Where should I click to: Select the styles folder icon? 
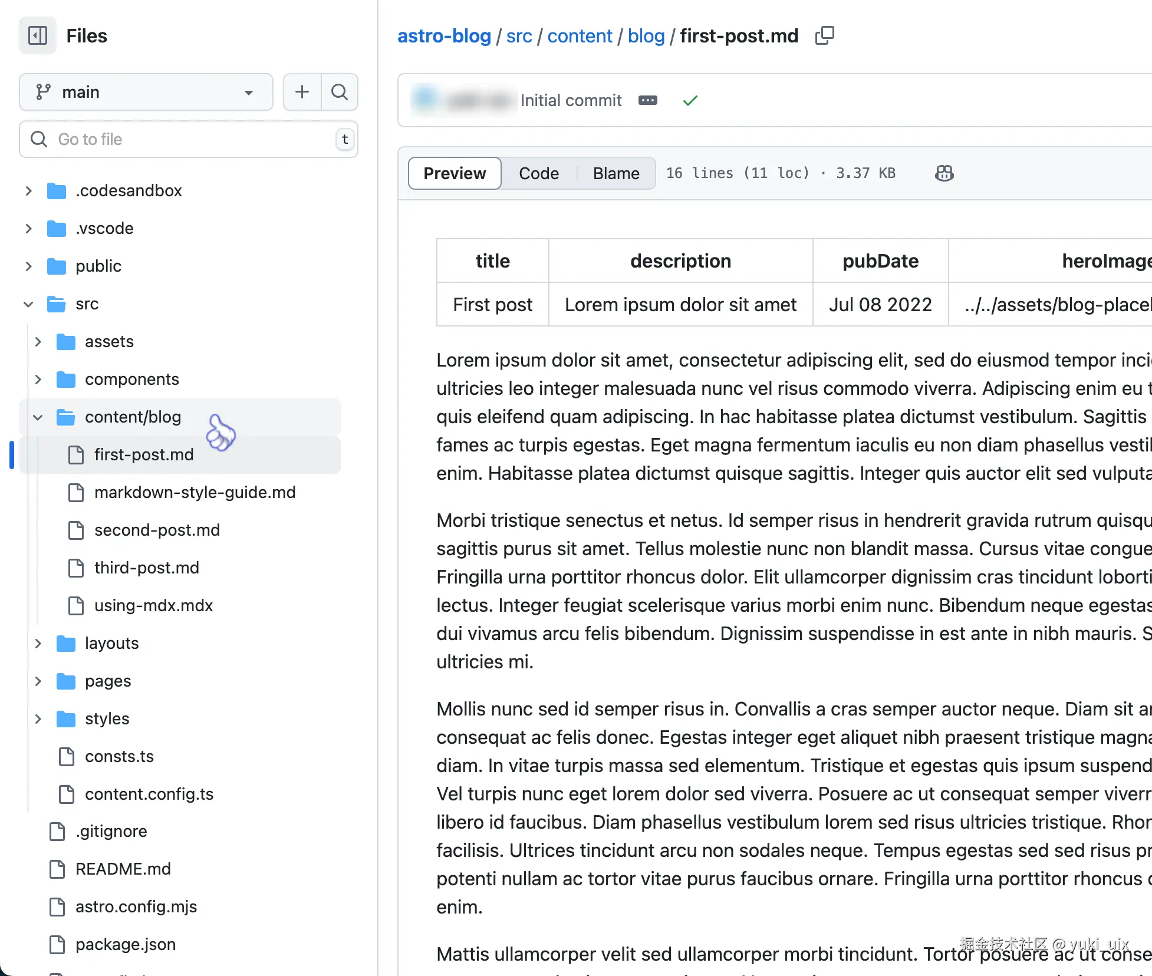point(66,719)
